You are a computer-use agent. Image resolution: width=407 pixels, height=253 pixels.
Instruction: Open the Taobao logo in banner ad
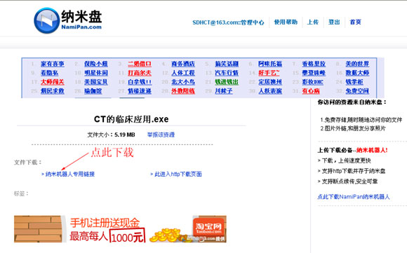[x=208, y=227]
